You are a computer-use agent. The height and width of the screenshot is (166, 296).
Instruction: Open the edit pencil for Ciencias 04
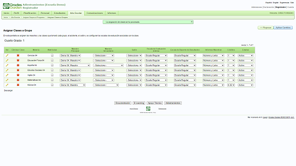[7, 55]
